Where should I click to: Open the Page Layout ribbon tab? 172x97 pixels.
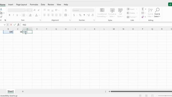(21, 5)
